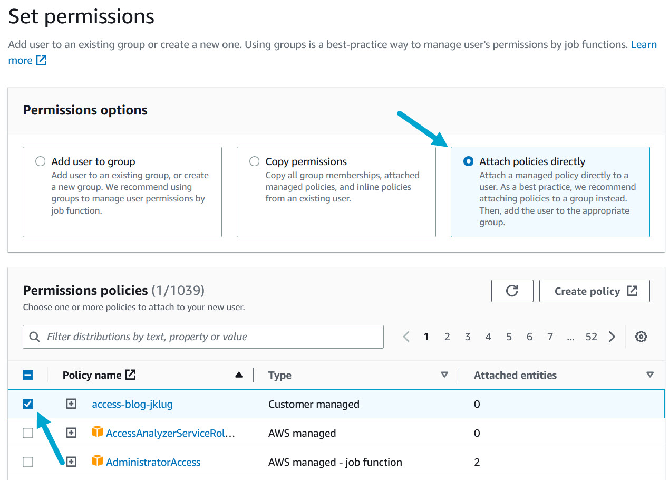
Task: Expand the AdministratorAccess policy row
Action: (x=71, y=462)
